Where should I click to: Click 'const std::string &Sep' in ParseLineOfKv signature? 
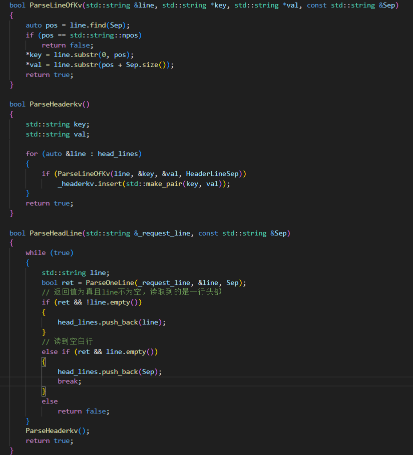(x=351, y=5)
